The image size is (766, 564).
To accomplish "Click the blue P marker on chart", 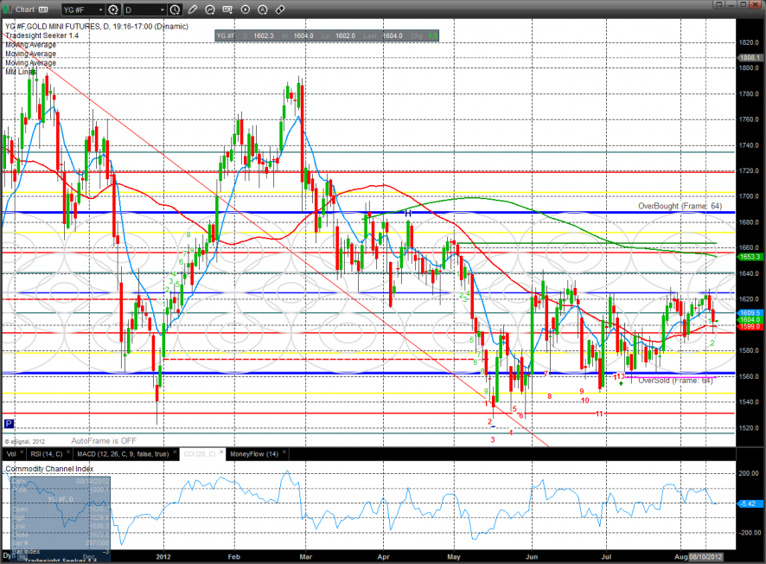I will click(x=9, y=424).
